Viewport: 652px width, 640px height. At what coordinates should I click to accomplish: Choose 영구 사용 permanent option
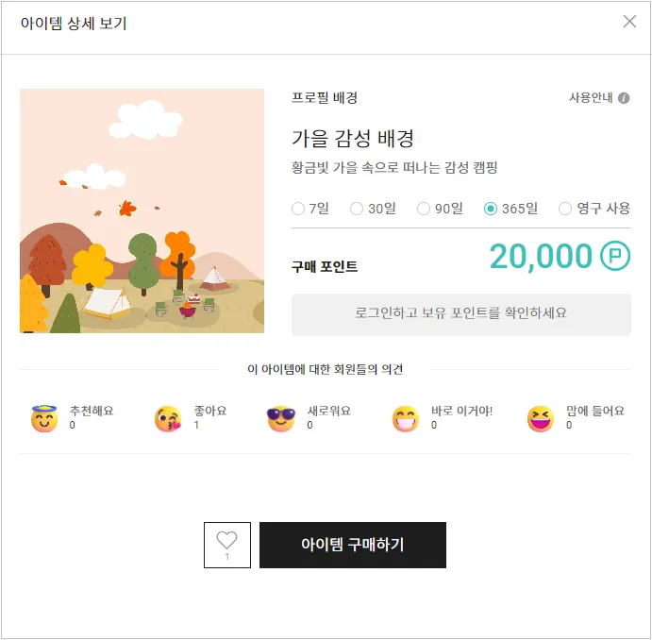pyautogui.click(x=565, y=209)
